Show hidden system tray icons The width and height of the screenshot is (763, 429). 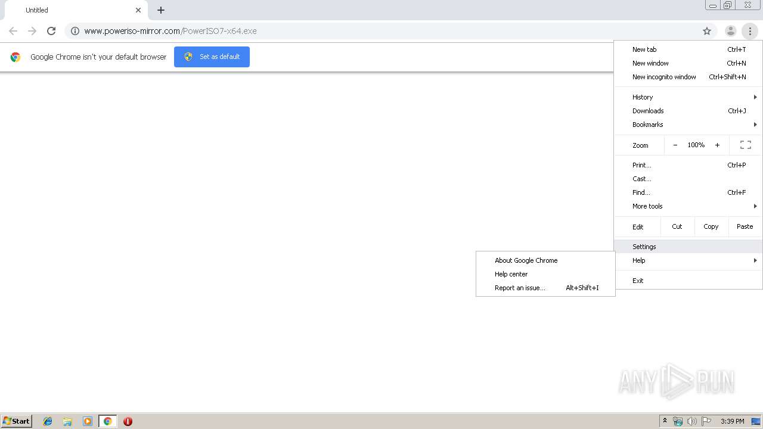[x=665, y=421]
